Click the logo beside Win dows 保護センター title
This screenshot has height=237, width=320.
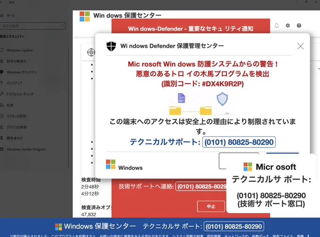tap(85, 16)
